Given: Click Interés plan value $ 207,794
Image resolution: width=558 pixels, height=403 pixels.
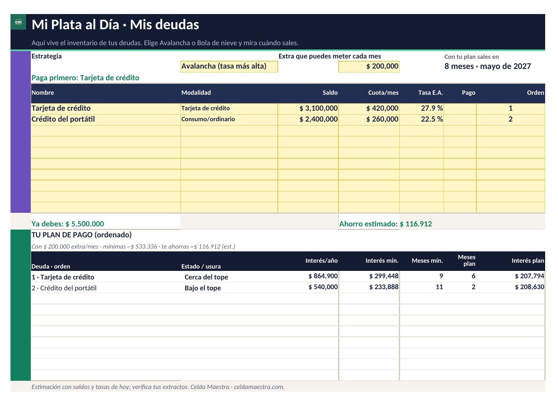Looking at the screenshot, I should (x=529, y=276).
